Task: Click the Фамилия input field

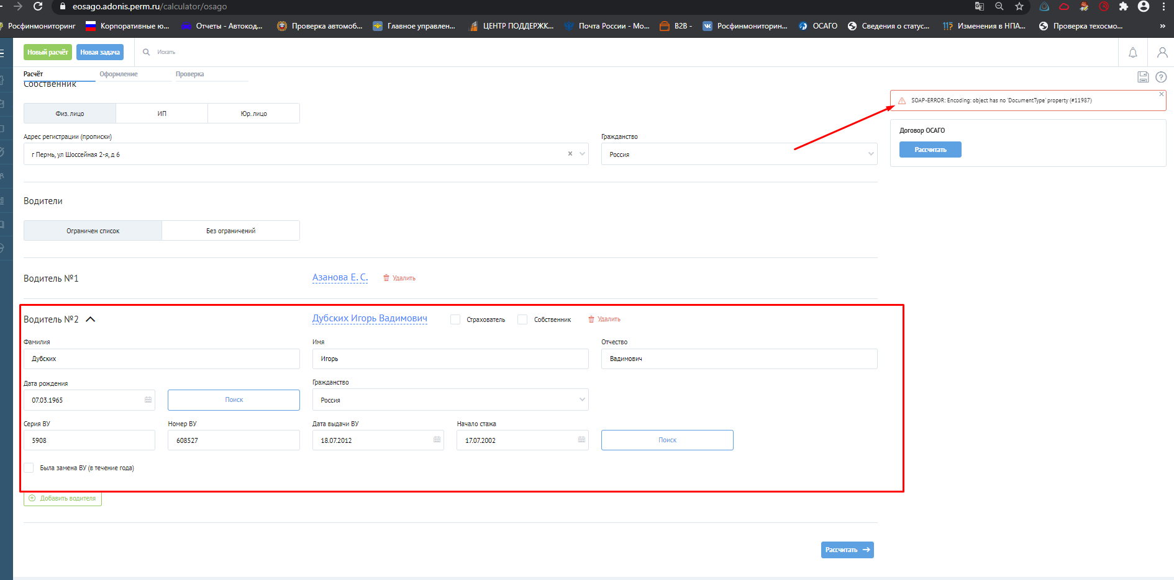Action: 162,359
